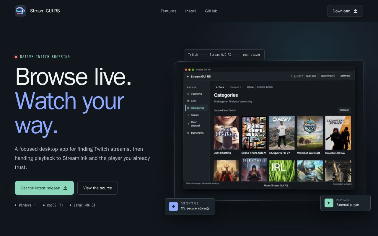Click the Credentials diamond icon
This screenshot has width=378, height=236.
(x=173, y=206)
